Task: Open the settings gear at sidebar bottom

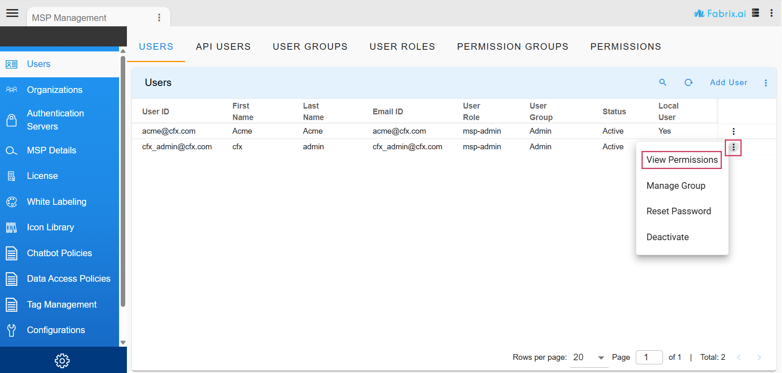Action: [x=62, y=360]
